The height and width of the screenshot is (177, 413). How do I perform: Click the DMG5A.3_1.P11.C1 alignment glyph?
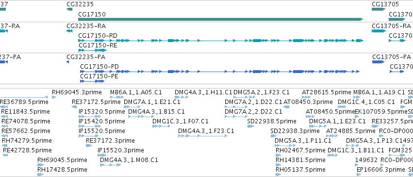tap(285, 146)
